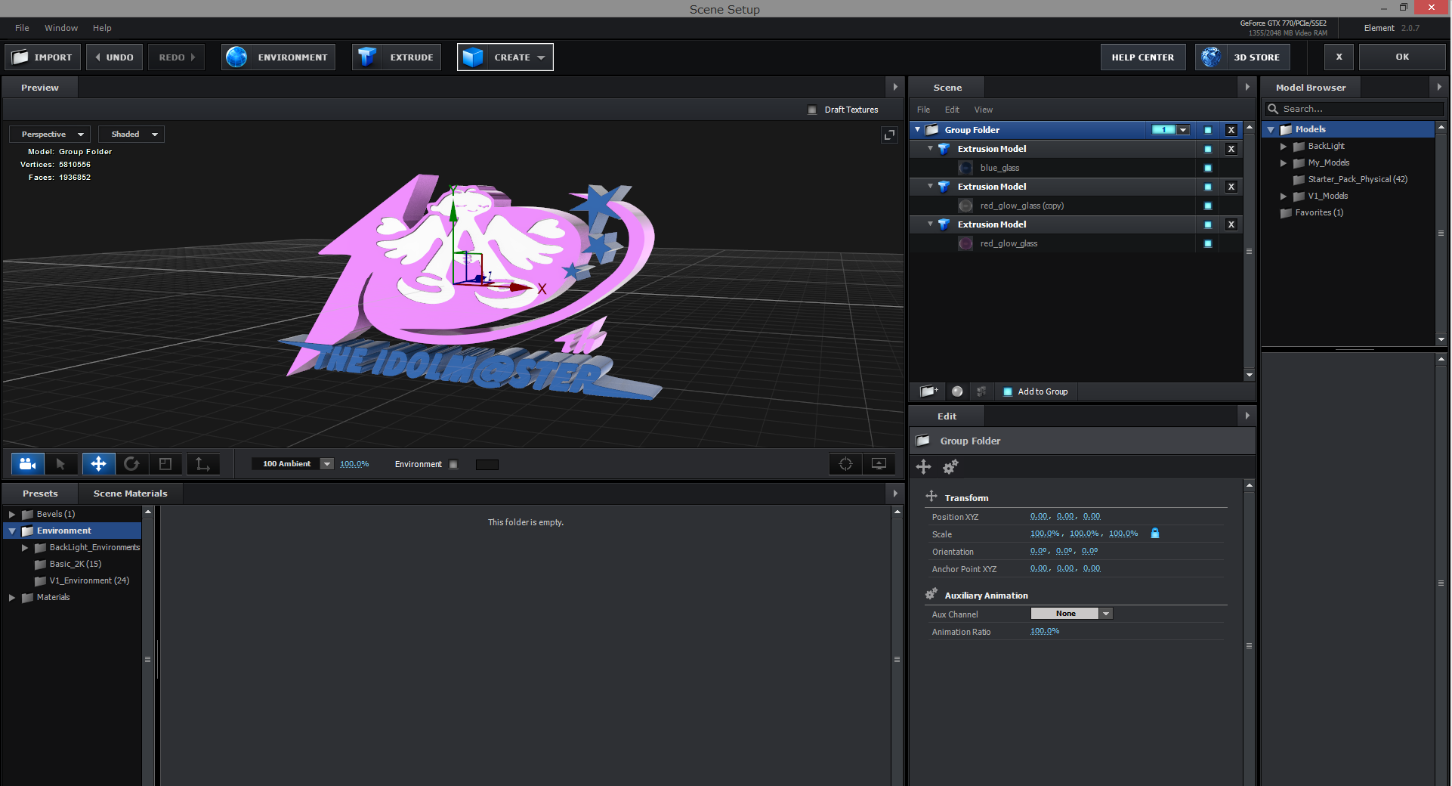Image resolution: width=1452 pixels, height=786 pixels.
Task: Expand BackLight in the Model Browser
Action: click(x=1283, y=146)
